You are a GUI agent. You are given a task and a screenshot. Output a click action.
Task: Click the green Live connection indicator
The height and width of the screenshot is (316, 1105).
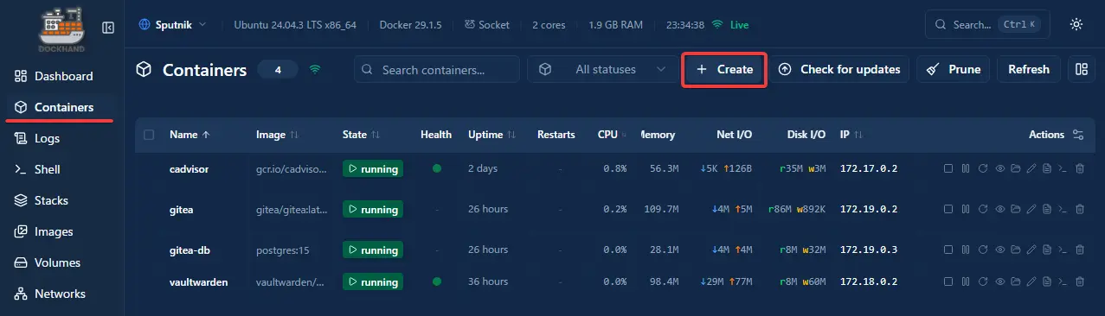(x=730, y=25)
